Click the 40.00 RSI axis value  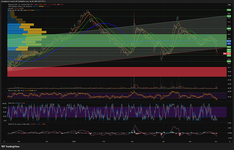[229, 97]
